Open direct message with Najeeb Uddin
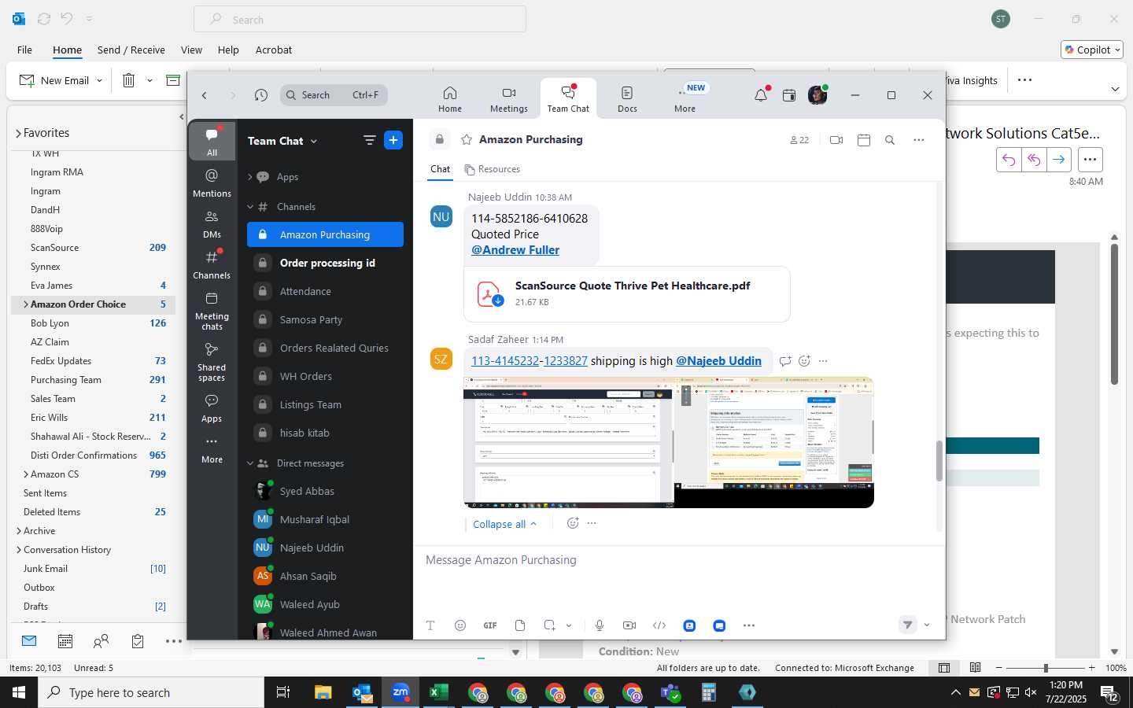Image resolution: width=1133 pixels, height=708 pixels. pyautogui.click(x=325, y=548)
